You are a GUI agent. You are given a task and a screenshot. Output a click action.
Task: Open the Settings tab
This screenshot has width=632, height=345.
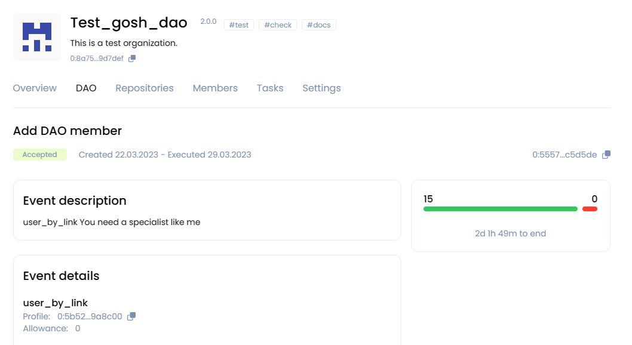click(x=321, y=88)
